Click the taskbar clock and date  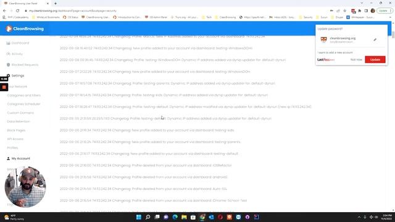click(386, 217)
